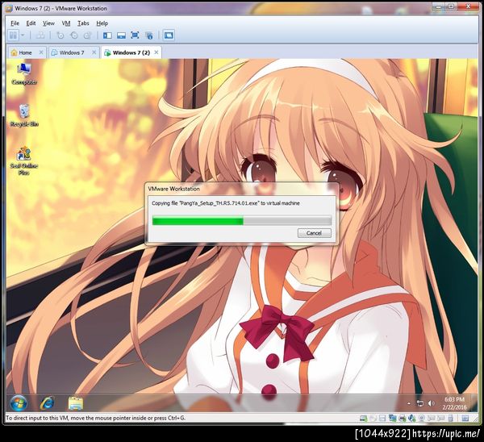The image size is (484, 442).
Task: Click the Unity mode toolbar icon
Action: [148, 35]
